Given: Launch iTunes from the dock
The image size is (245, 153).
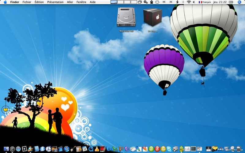Looking at the screenshot, I should pos(48,149).
